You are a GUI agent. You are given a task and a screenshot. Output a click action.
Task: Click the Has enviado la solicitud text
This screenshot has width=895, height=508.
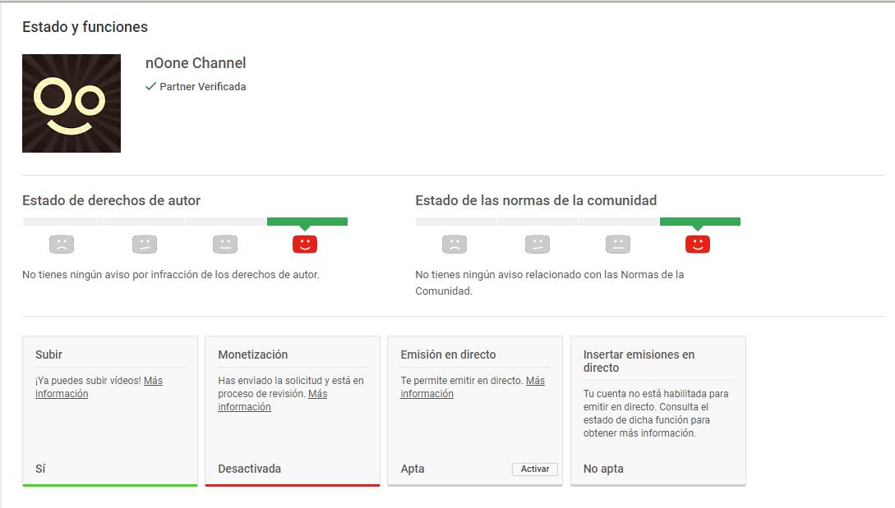coord(291,387)
